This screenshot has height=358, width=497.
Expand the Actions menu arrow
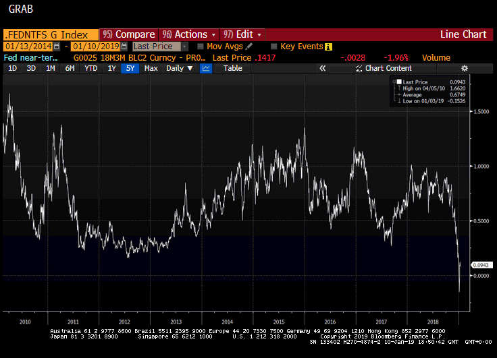[x=213, y=34]
